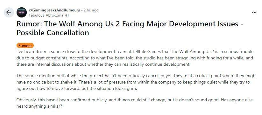Click the paragraph beginning 'The source mentioned'
This screenshot has height=115, width=262.
(137, 82)
